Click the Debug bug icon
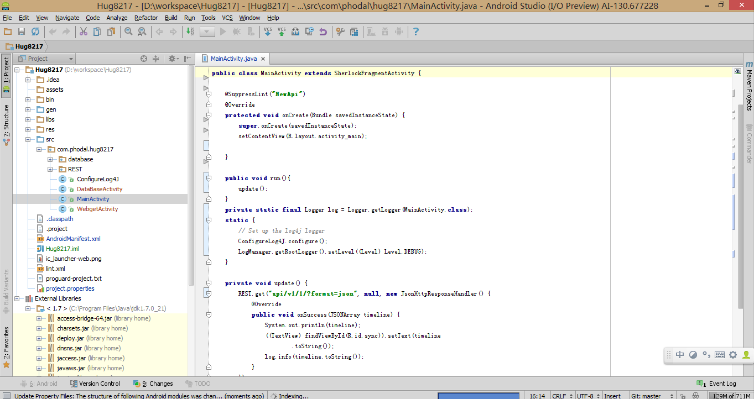The height and width of the screenshot is (399, 754). [x=237, y=32]
